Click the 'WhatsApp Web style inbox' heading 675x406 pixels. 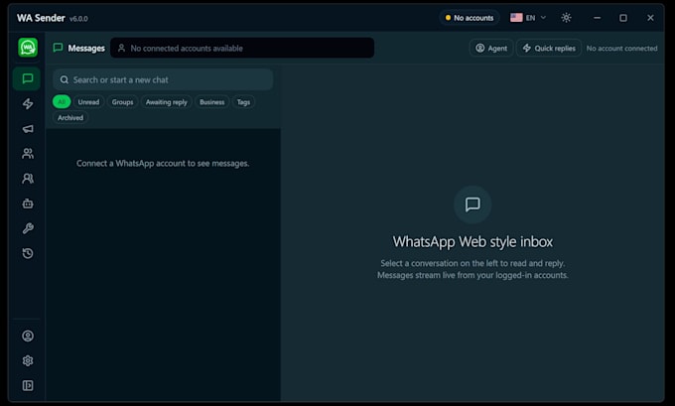pos(472,241)
